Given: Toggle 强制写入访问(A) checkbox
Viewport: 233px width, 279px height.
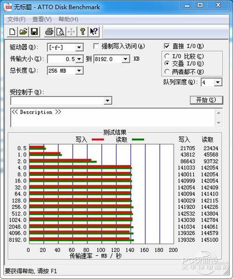Looking at the screenshot, I should point(96,47).
